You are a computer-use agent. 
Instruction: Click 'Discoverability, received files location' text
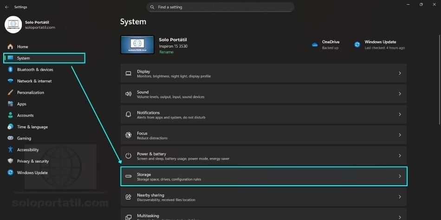point(166,200)
